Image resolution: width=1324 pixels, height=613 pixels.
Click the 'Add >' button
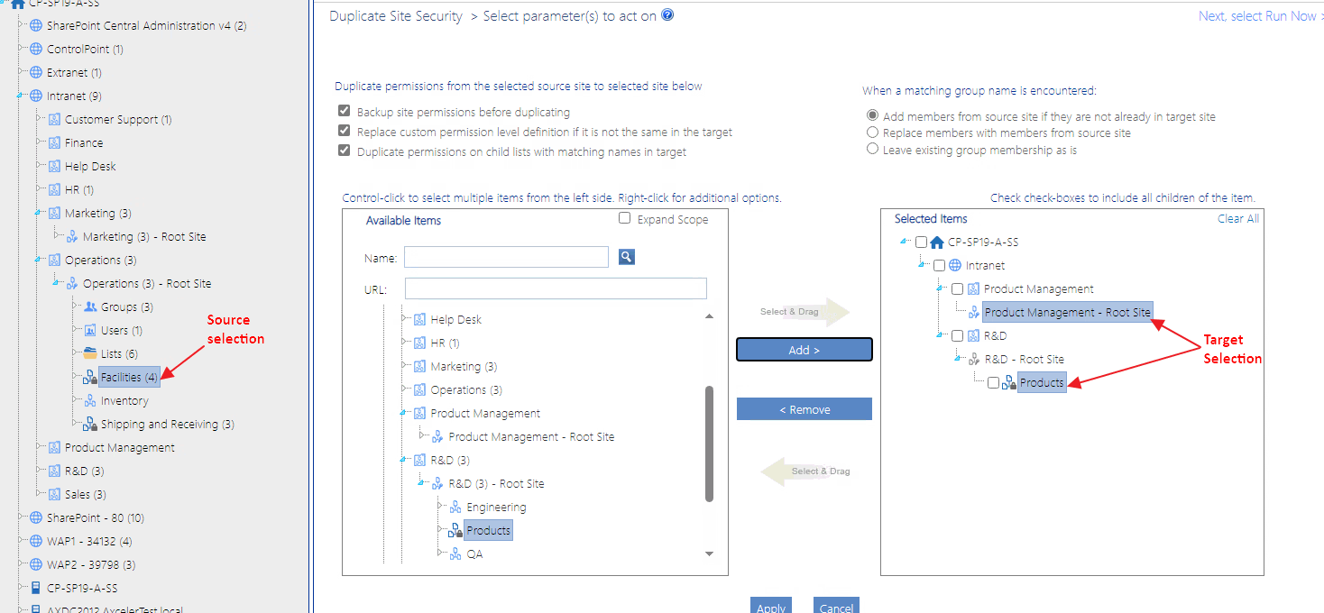[x=804, y=349]
